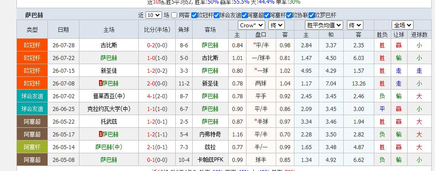Screen dimensions: 435x171
Task: Open score 1-1(1-0) of 26-06-25 match
Action: 157,109
